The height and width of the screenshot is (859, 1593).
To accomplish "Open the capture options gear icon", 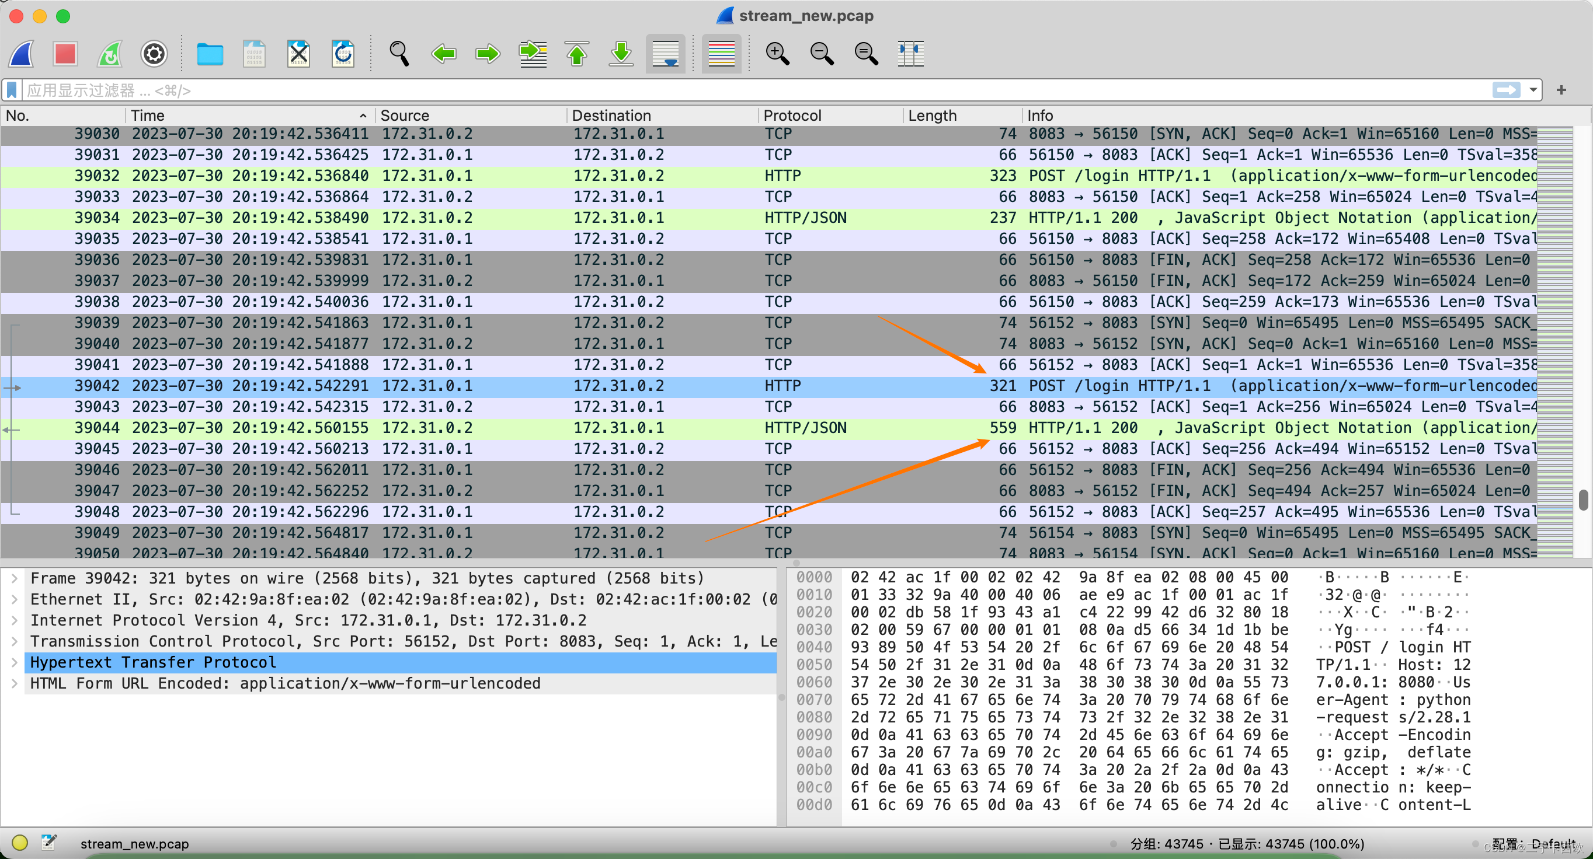I will pos(154,54).
